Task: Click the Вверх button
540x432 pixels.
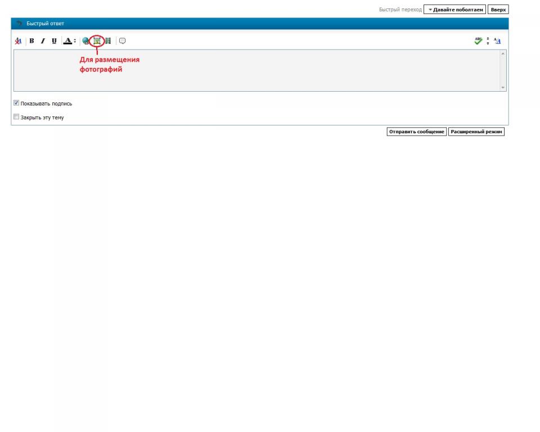Action: (x=498, y=10)
